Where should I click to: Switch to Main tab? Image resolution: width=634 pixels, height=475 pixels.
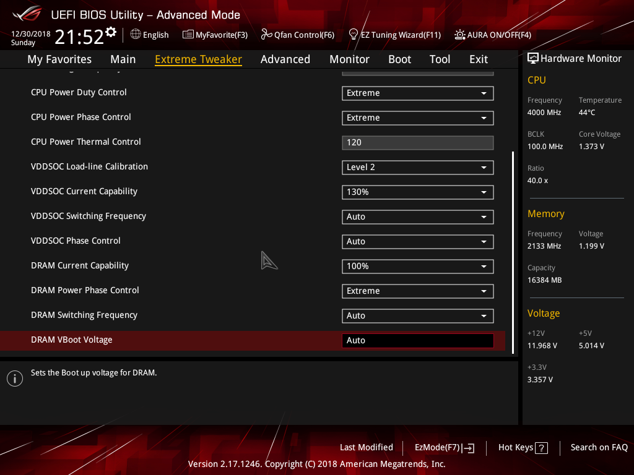pyautogui.click(x=123, y=59)
